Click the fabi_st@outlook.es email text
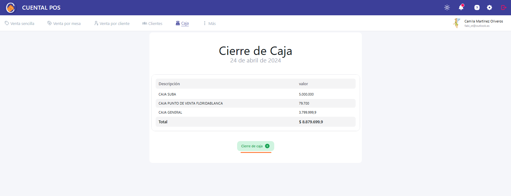The height and width of the screenshot is (196, 511). [x=477, y=26]
